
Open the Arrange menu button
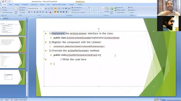pyautogui.click(x=107, y=10)
